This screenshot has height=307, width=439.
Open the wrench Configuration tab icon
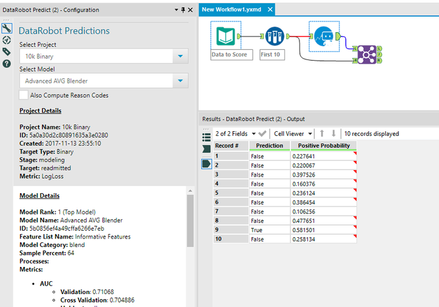6,28
